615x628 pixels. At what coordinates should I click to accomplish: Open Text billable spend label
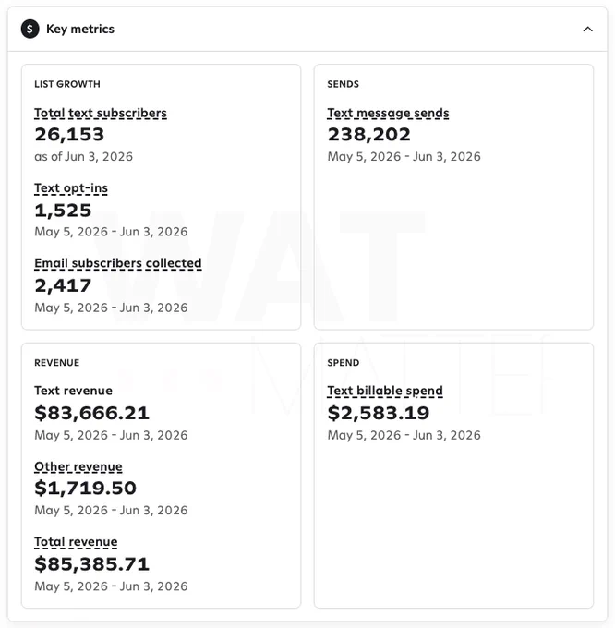click(385, 391)
